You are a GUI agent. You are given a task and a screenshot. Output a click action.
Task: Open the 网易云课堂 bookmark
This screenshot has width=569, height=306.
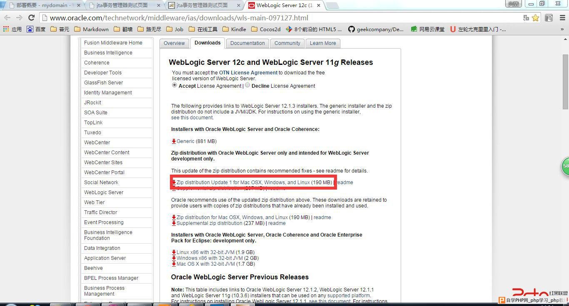427,29
